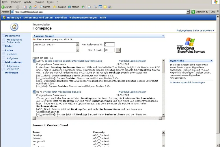Viewport: 220px width, 147px height.
Task: Click Word document icon for svizzer result
Action: click(34, 92)
